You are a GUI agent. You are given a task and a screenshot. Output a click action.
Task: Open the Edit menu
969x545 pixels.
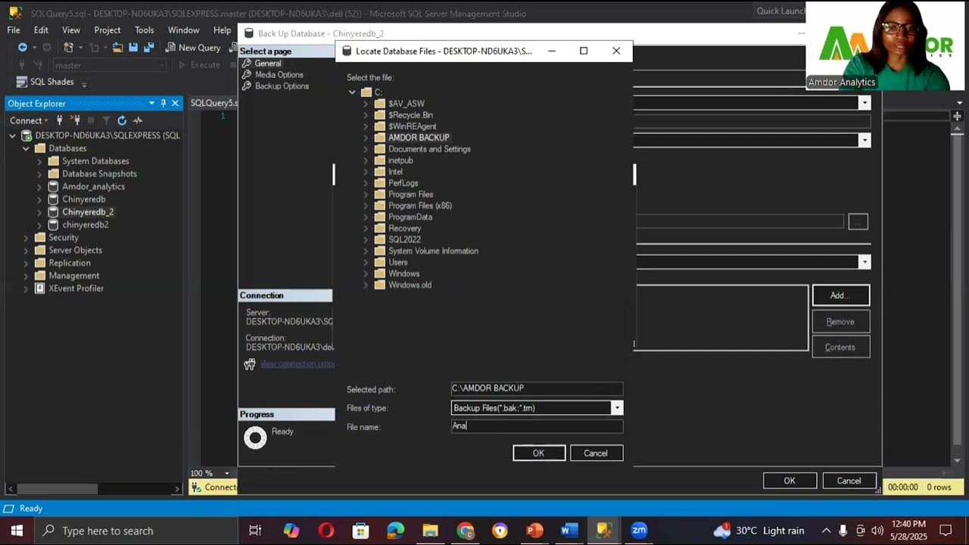click(x=41, y=30)
